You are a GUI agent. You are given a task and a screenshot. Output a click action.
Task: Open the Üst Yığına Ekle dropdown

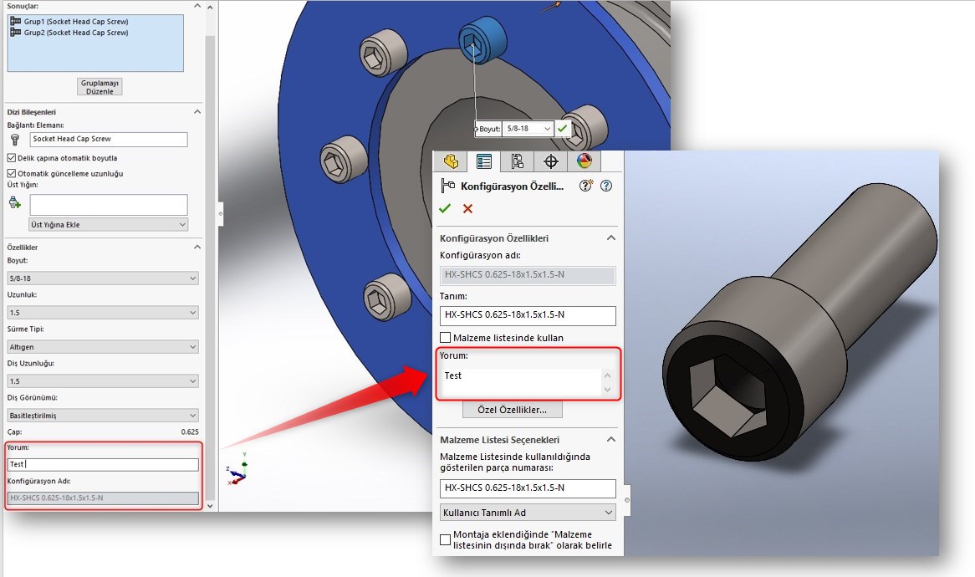[108, 224]
